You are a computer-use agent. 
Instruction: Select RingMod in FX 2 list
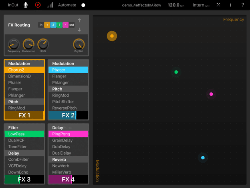[x=68, y=95]
